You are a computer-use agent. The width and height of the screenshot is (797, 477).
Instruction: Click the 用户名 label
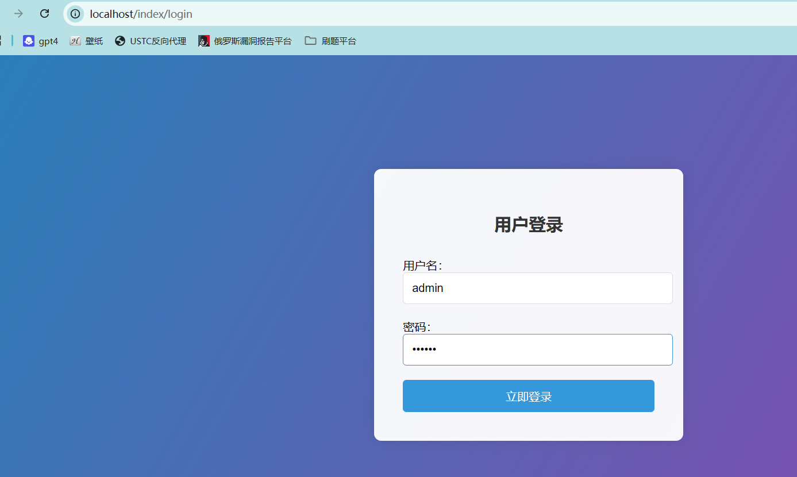pos(422,266)
